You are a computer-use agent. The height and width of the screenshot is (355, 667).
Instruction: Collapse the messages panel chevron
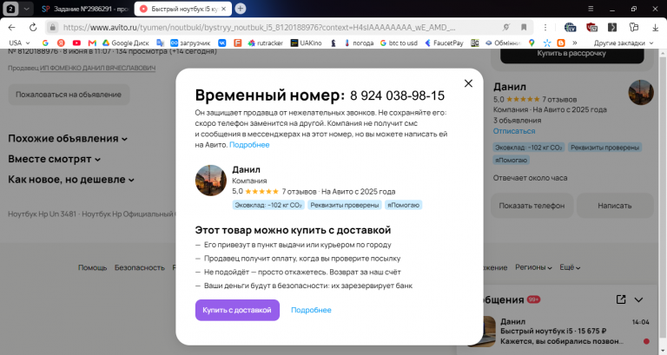click(638, 299)
